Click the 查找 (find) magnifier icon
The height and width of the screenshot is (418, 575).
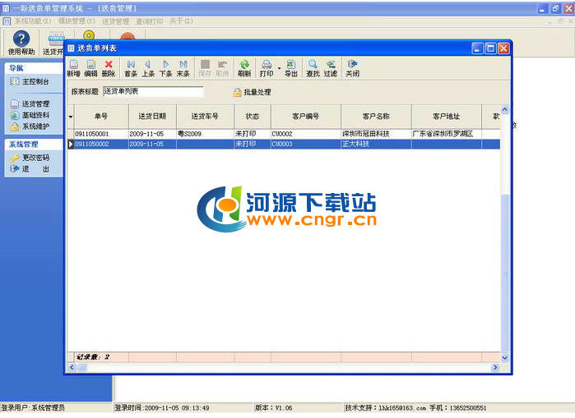[x=313, y=68]
